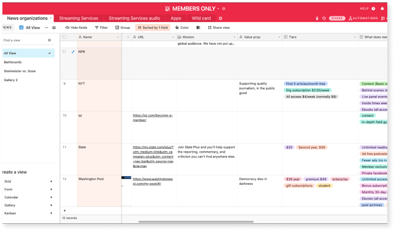Click the SHARE pill button
This screenshot has height=231, width=395.
tap(337, 18)
